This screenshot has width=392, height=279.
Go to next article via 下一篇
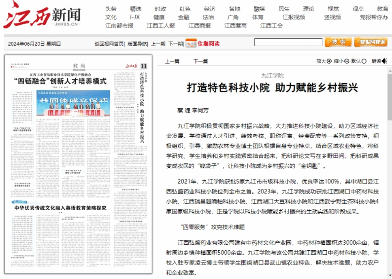[200, 61]
